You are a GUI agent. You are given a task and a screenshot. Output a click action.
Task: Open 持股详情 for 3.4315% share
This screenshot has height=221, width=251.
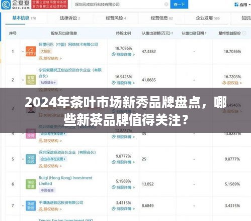(123, 208)
